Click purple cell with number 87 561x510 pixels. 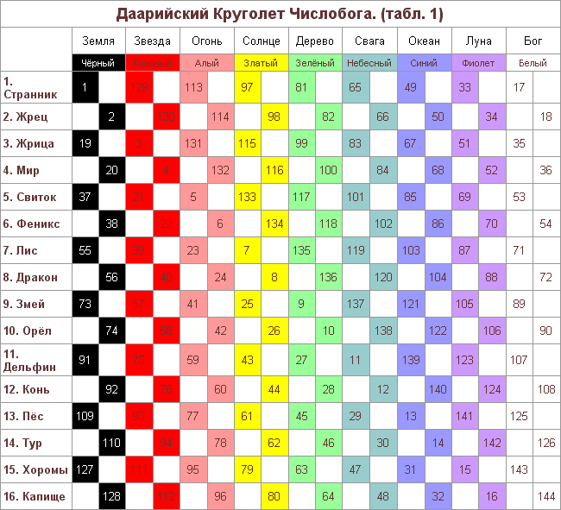coord(465,250)
